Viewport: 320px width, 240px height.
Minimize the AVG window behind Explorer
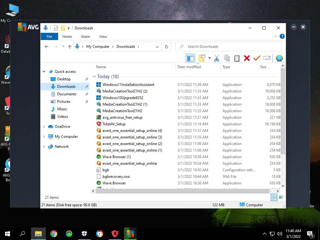coord(294,27)
